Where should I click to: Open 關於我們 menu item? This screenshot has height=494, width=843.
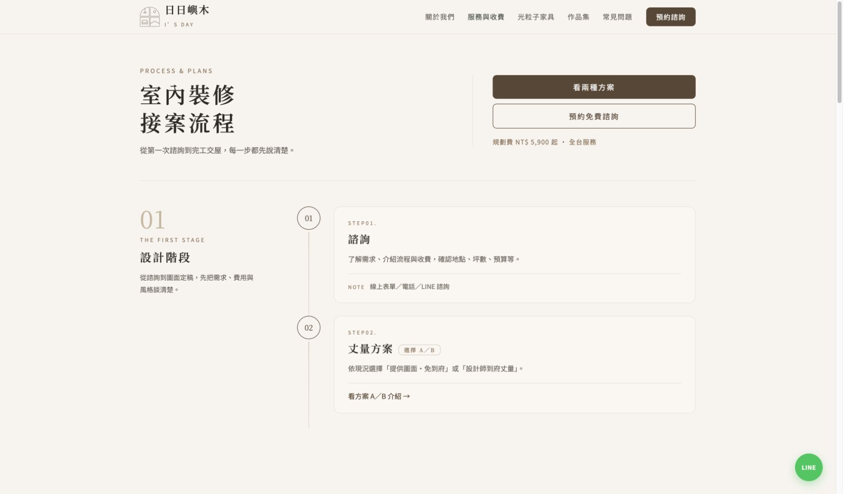point(439,17)
